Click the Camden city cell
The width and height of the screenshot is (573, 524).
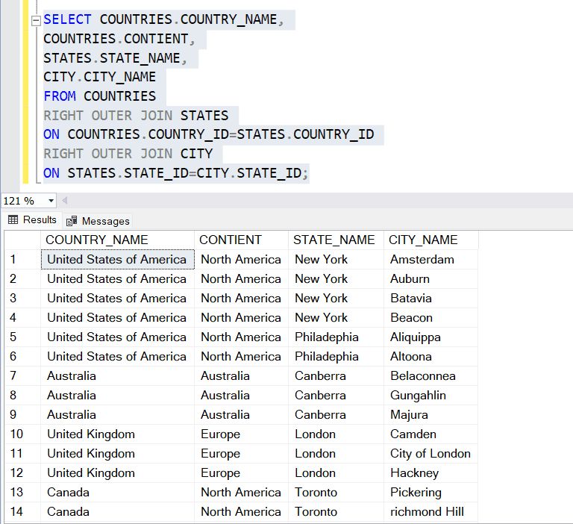[430, 434]
